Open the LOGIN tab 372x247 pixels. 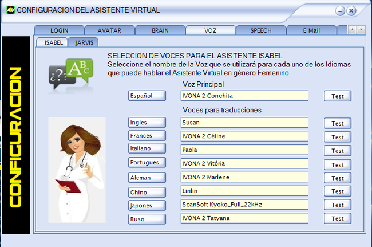click(60, 30)
